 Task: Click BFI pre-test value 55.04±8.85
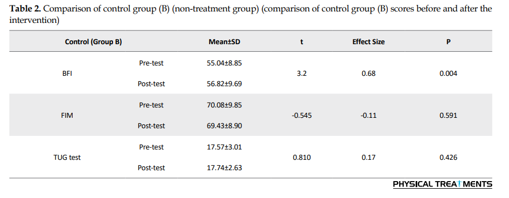(224, 63)
